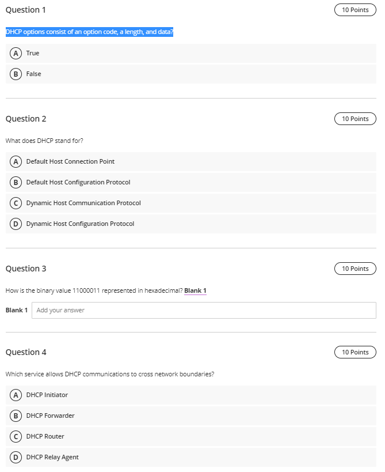Click the 10 Points badge for Question 2

point(355,119)
